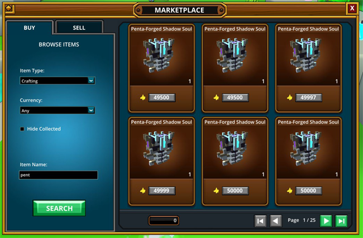Select the Shadow Soul image priced 49999

click(159, 148)
